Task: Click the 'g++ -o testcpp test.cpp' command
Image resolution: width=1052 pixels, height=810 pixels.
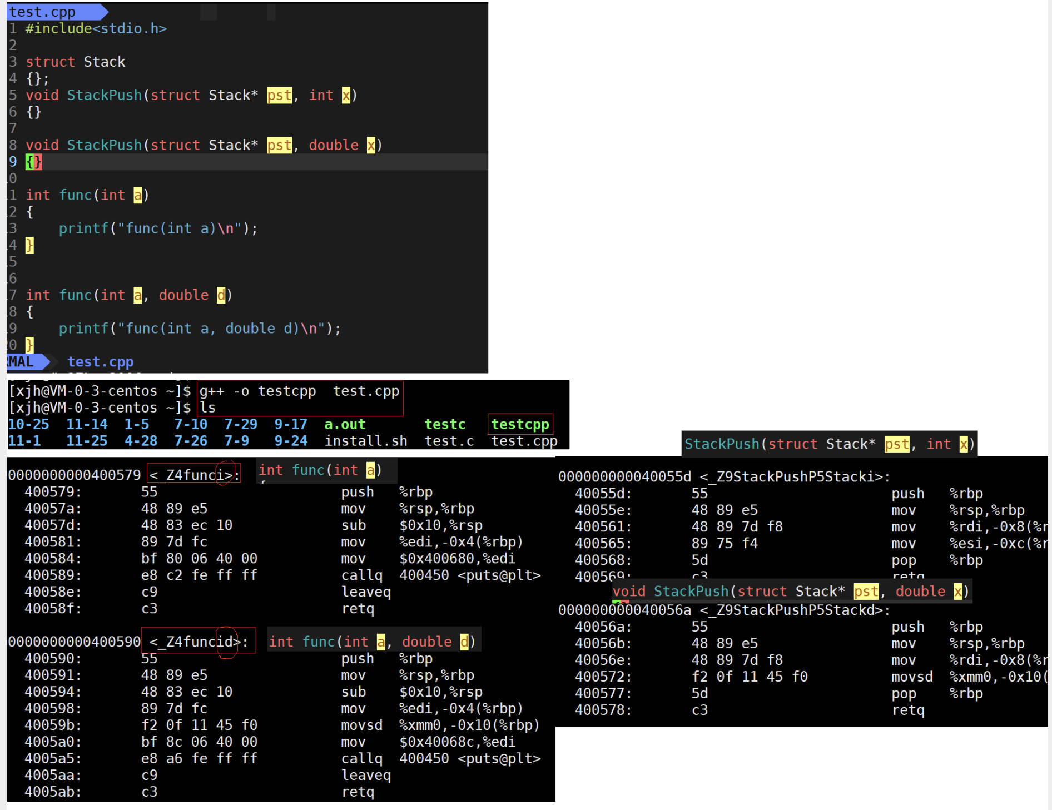Action: click(300, 391)
